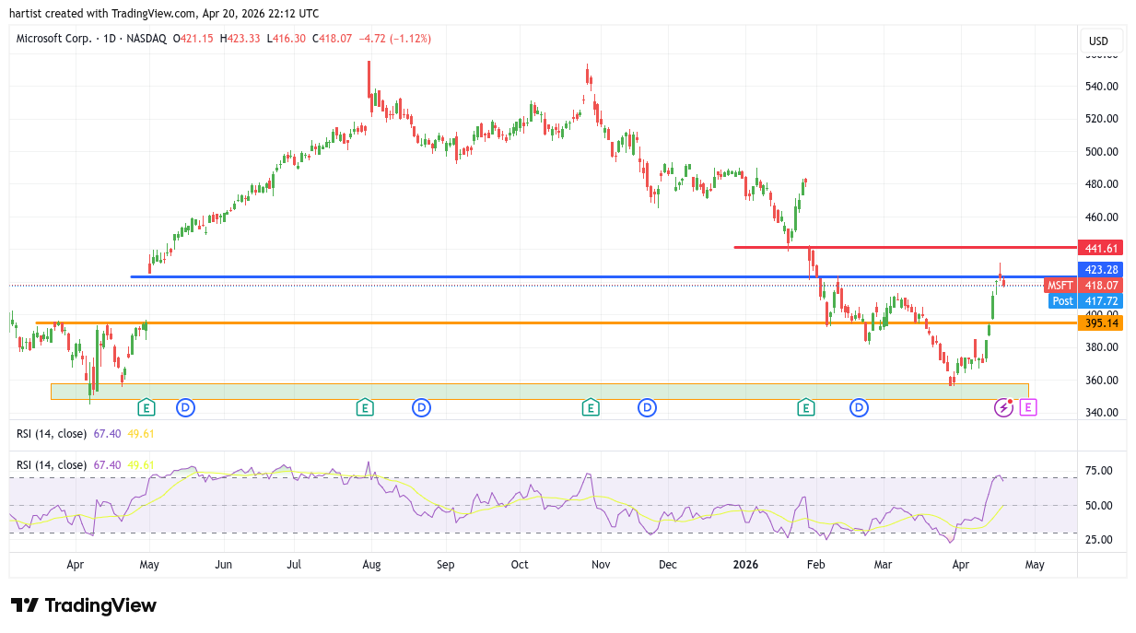The width and height of the screenshot is (1136, 633).
Task: Open the dividend marker between August and September
Action: tap(421, 407)
